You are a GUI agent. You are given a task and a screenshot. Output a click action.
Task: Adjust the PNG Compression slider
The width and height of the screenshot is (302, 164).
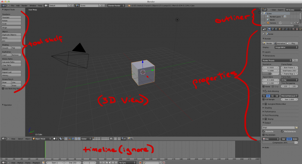280,143
